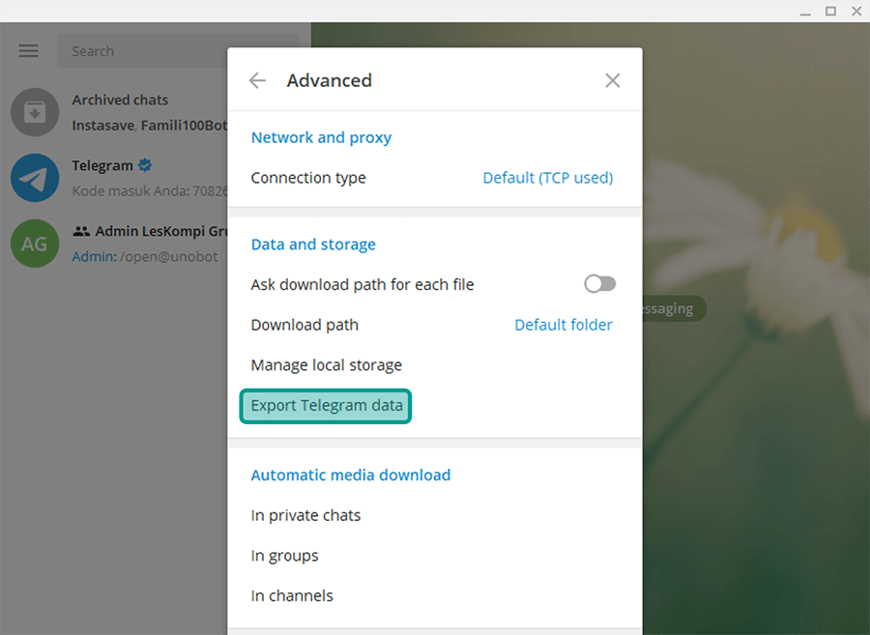
Task: Select Export Telegram data
Action: 326,406
